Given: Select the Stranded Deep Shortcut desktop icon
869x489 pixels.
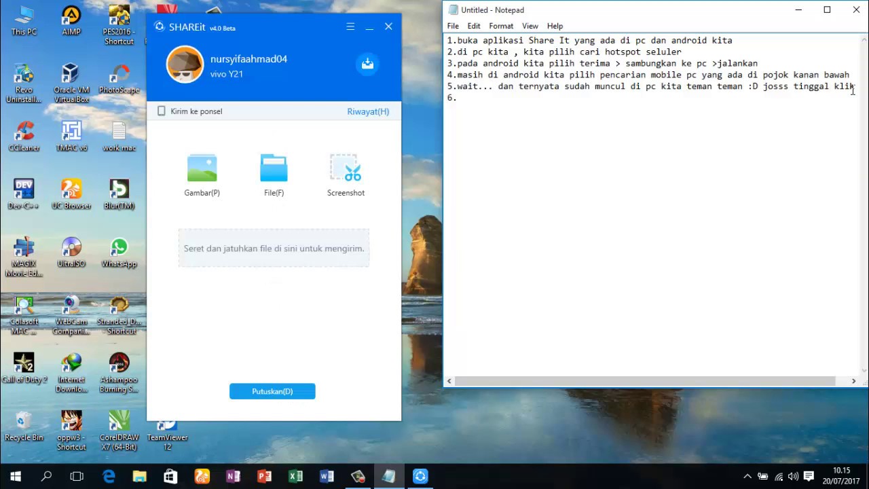Looking at the screenshot, I should 119,315.
